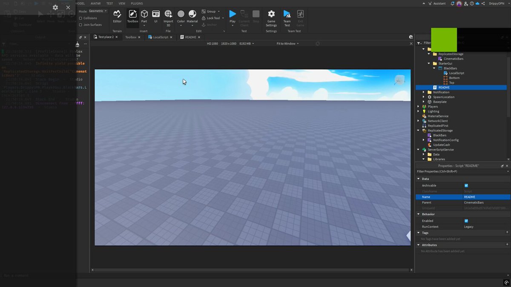The height and width of the screenshot is (287, 511).
Task: Click the gear icon on left overlay
Action: (55, 7)
